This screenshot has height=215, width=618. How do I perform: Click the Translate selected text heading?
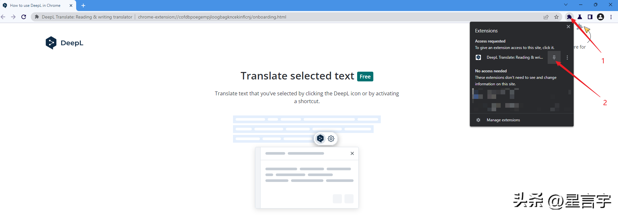point(297,76)
